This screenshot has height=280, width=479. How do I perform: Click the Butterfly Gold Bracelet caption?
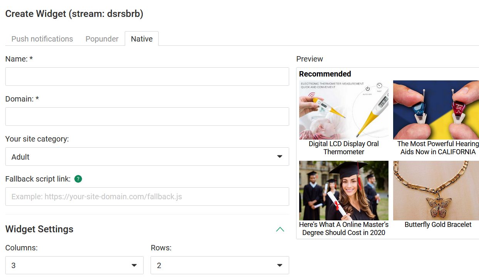coord(438,225)
